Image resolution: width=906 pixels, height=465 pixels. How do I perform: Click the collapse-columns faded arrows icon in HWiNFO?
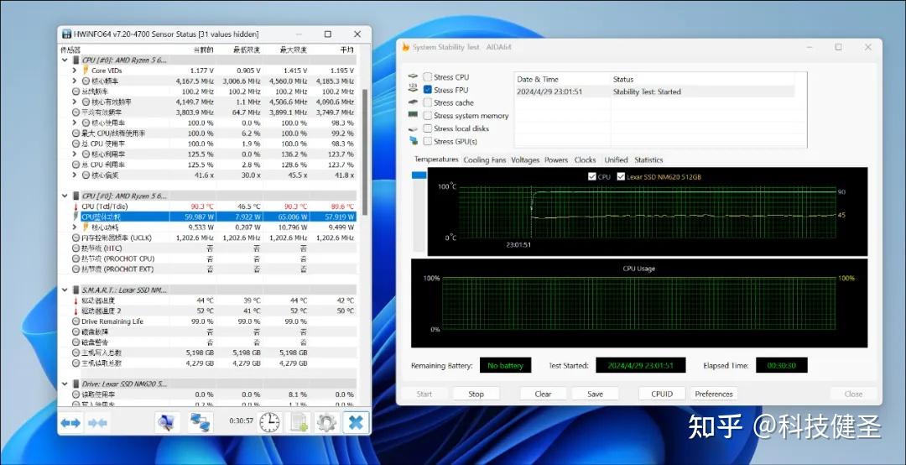pos(97,423)
